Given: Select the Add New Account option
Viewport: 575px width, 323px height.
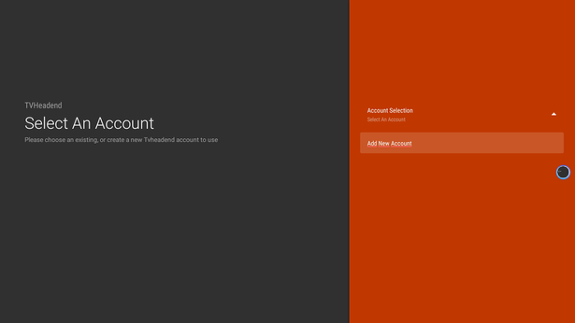Looking at the screenshot, I should 462,143.
